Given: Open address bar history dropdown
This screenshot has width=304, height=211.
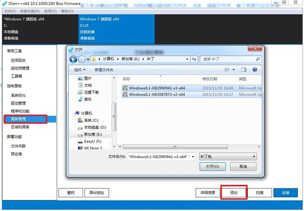Looking at the screenshot, I should (x=187, y=59).
